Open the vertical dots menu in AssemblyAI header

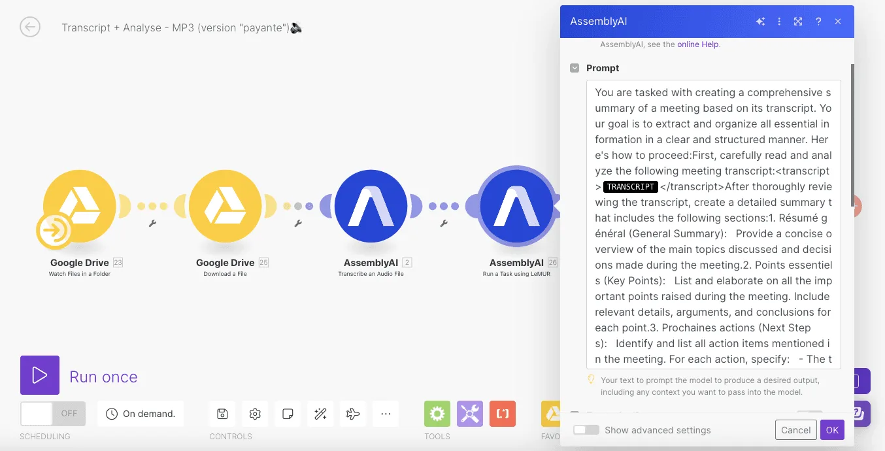click(779, 22)
